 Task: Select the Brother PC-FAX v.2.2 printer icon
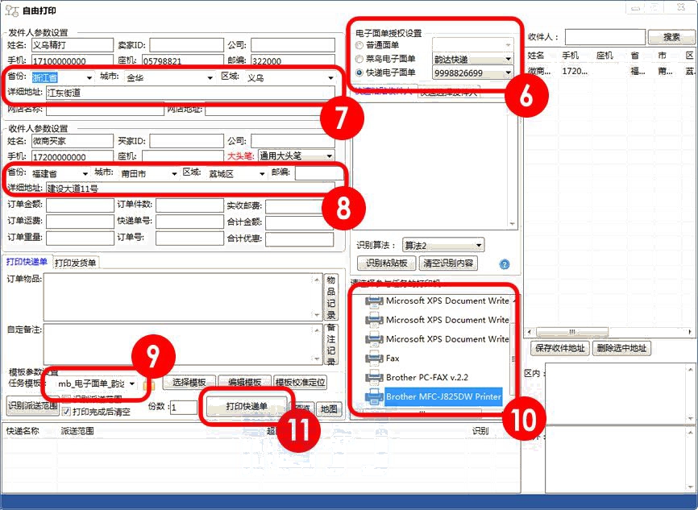(374, 377)
